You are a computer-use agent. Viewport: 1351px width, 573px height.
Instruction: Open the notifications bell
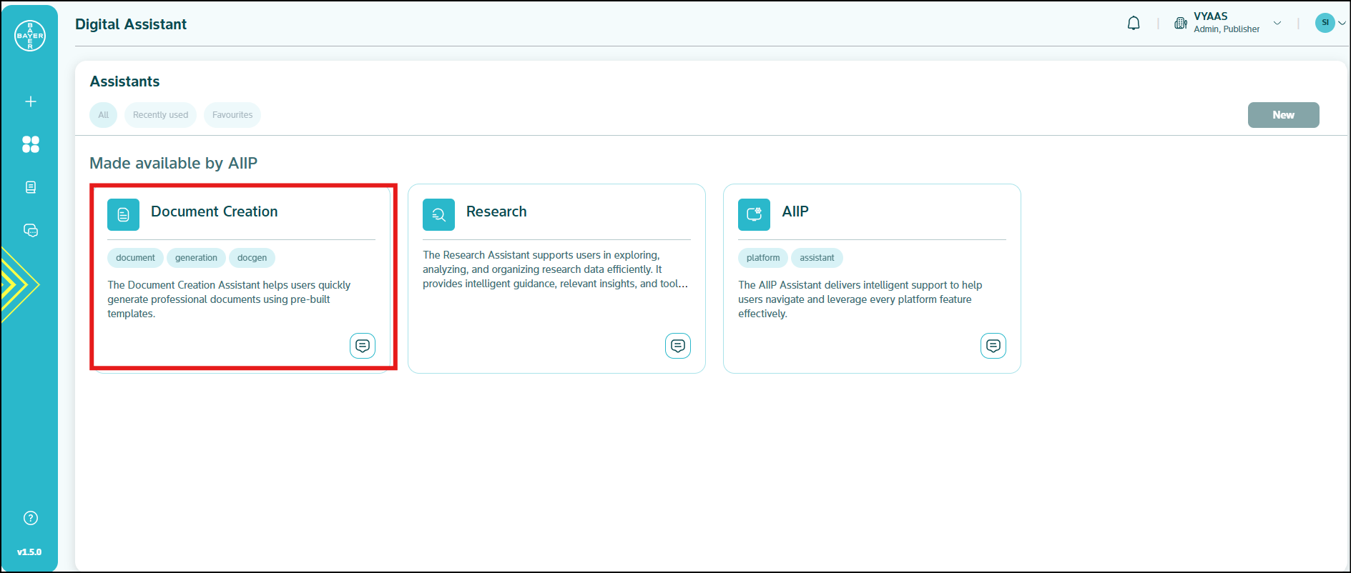pyautogui.click(x=1134, y=24)
